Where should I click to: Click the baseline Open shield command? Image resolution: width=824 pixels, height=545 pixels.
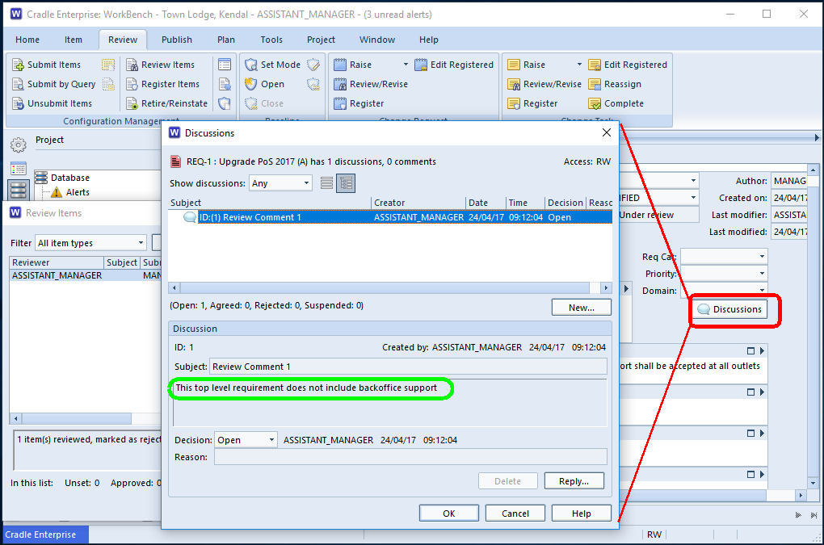[x=265, y=84]
